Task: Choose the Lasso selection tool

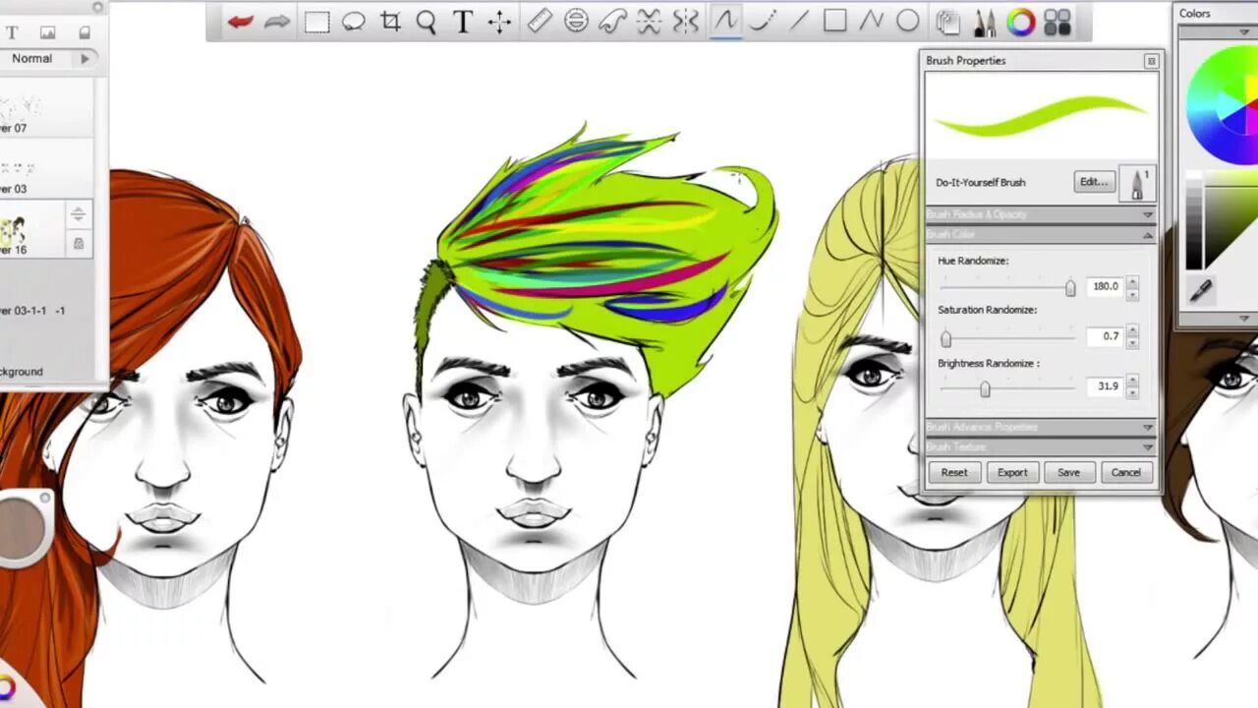Action: [353, 22]
